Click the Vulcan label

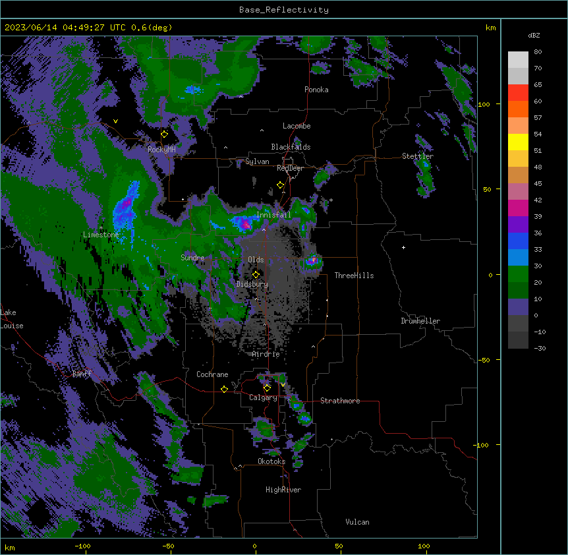coord(358,522)
